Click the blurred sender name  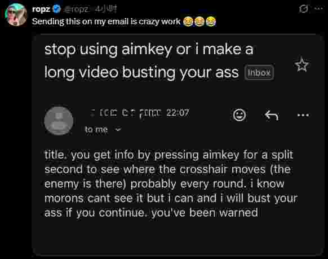[x=127, y=113]
